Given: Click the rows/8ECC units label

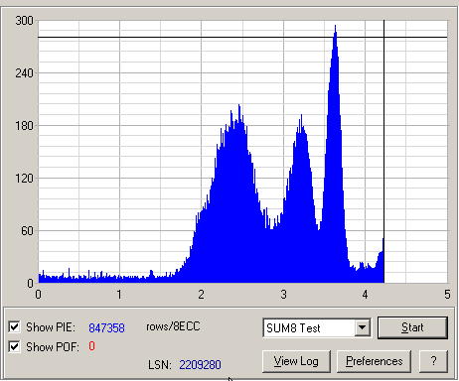Looking at the screenshot, I should coord(173,326).
